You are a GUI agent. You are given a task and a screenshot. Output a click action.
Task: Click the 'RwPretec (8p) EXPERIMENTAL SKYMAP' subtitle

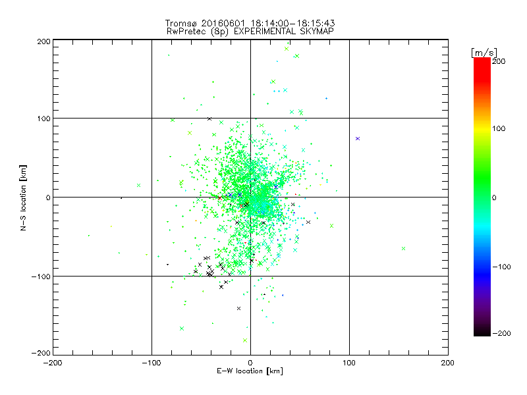[250, 32]
